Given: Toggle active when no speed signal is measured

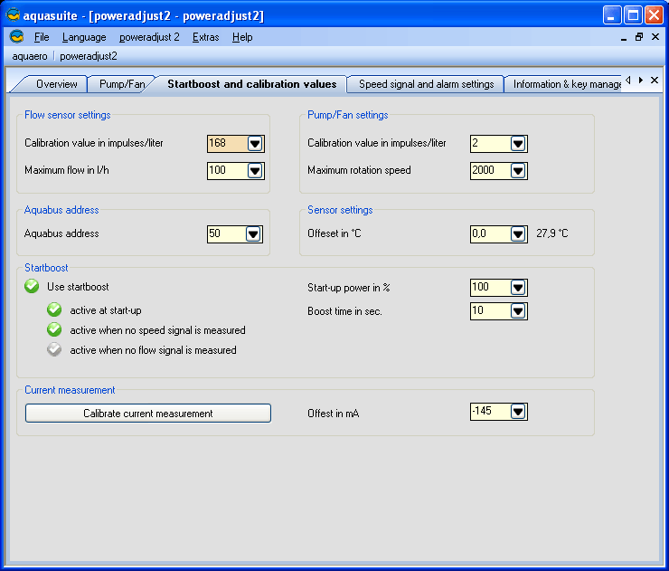Looking at the screenshot, I should (54, 330).
